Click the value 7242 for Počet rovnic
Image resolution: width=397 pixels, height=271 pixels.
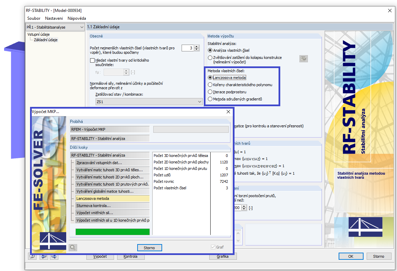(x=224, y=181)
